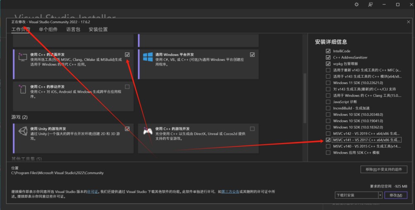The height and width of the screenshot is (210, 415).
Task: Click the Windows logo icon for universal platform
Action: pos(148,57)
